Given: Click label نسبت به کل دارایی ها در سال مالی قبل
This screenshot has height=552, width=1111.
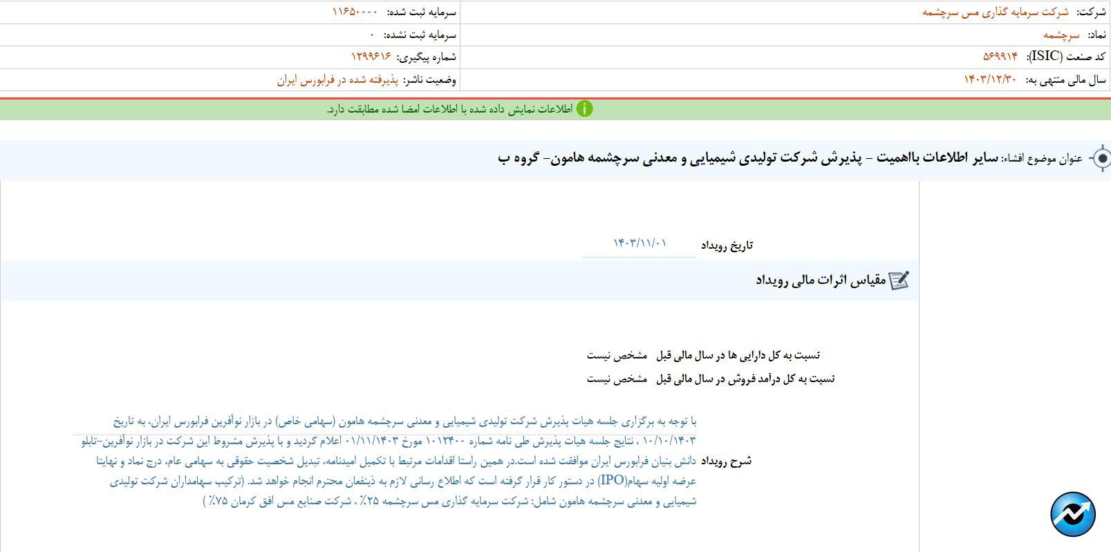Looking at the screenshot, I should (x=738, y=355).
